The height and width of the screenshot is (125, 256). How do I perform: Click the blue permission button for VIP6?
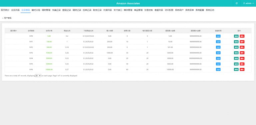pos(218,70)
